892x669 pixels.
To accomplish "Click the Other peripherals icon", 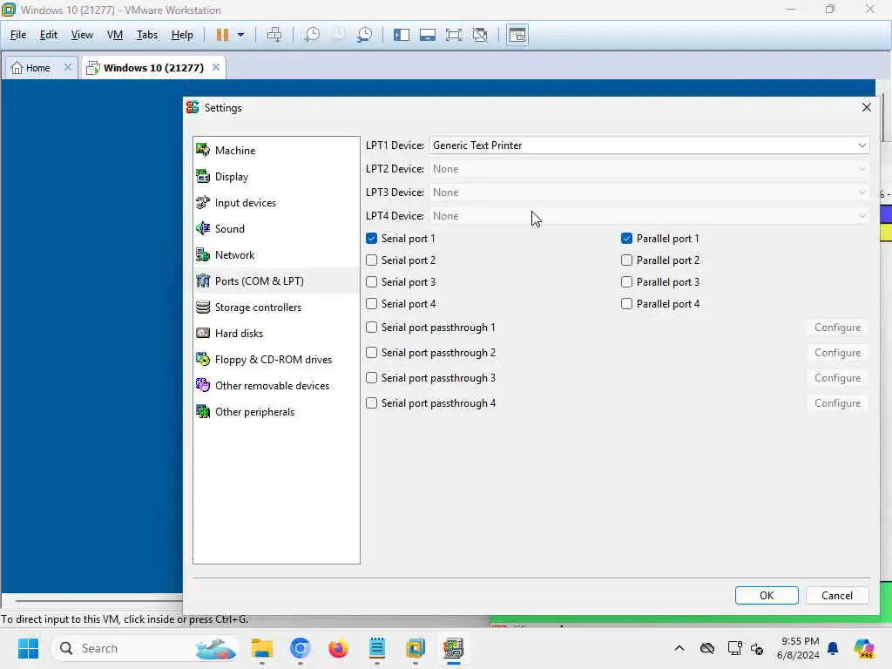I will (x=202, y=412).
